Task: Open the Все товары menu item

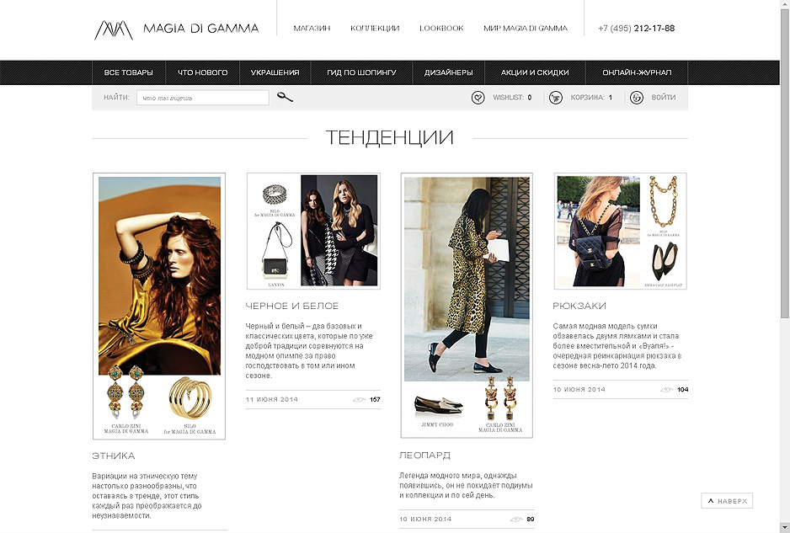Action: click(x=129, y=72)
